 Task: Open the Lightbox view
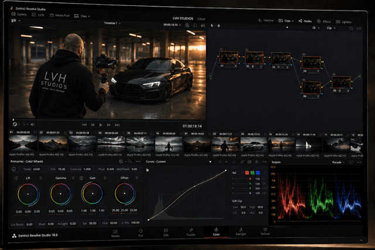click(x=344, y=22)
